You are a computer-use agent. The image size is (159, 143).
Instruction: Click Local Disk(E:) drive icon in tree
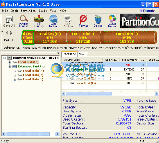click(20, 75)
